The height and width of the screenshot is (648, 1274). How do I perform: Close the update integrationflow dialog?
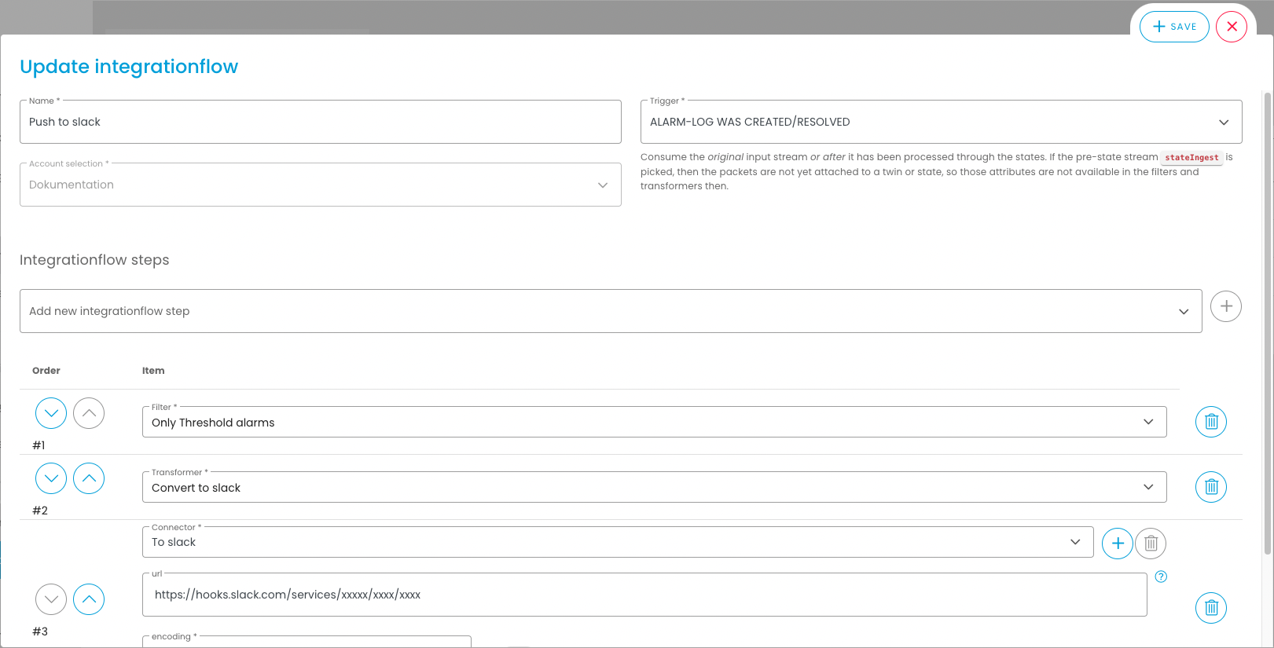(1231, 27)
